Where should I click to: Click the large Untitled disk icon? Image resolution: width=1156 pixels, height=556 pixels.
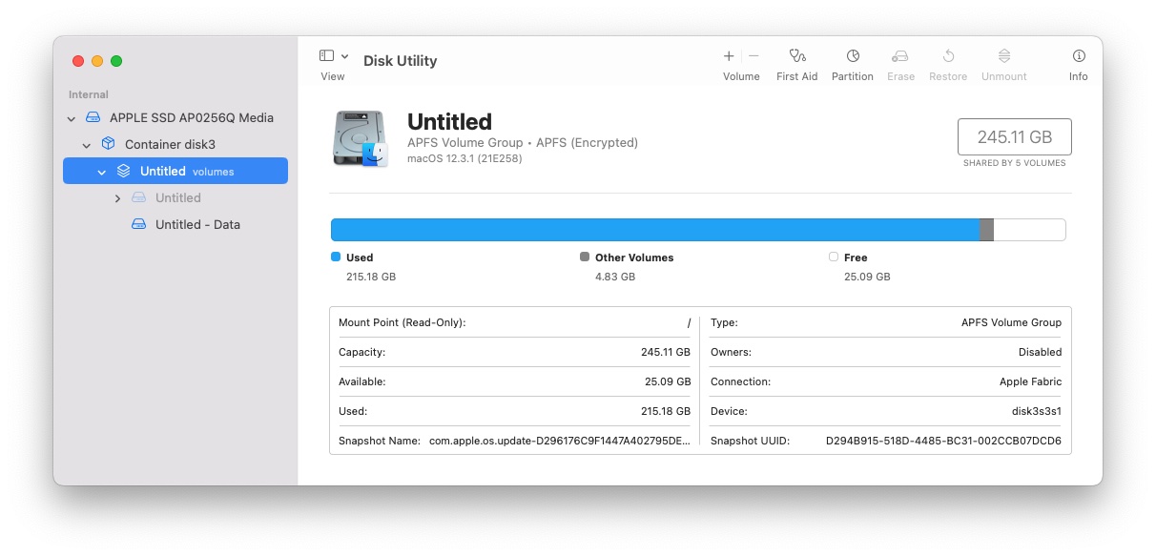coord(361,139)
